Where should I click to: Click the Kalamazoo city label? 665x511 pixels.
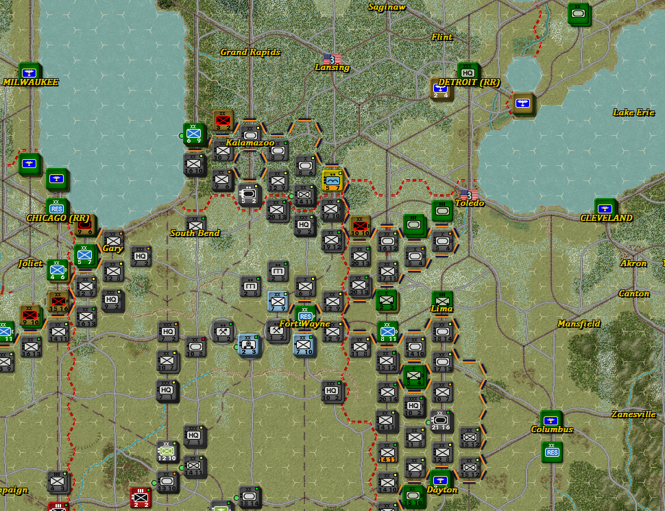point(250,143)
